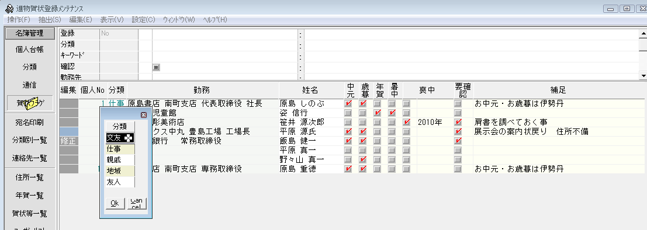Open 分類別一覧 from the sidebar
Image resolution: width=647 pixels, height=230 pixels.
(29, 140)
